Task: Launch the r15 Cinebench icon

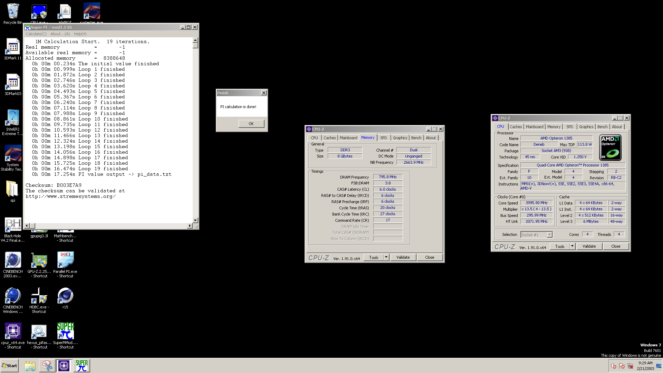Action: [65, 298]
